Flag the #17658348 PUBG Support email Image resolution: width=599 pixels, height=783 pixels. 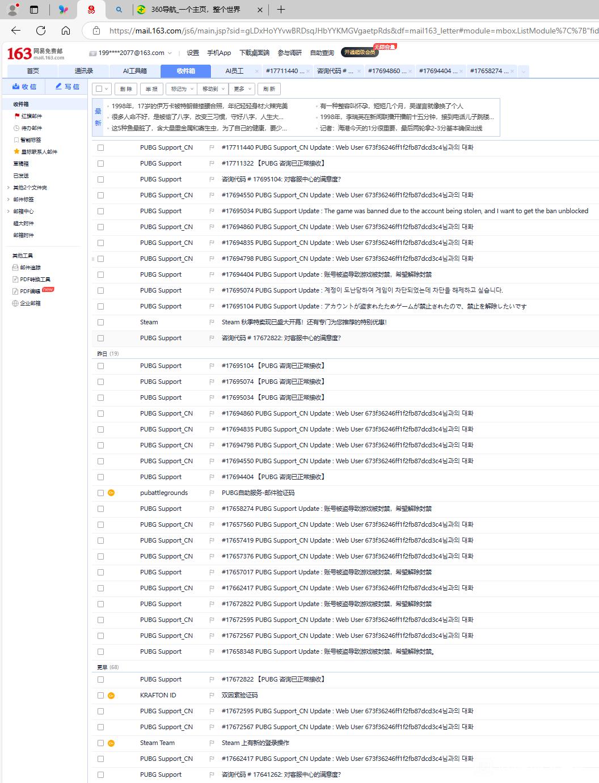point(212,651)
